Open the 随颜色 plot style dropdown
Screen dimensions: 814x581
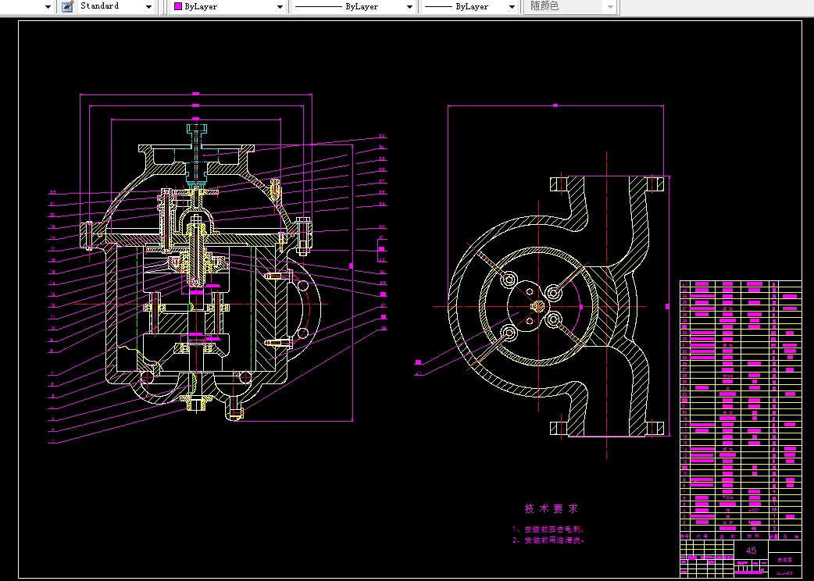(570, 7)
